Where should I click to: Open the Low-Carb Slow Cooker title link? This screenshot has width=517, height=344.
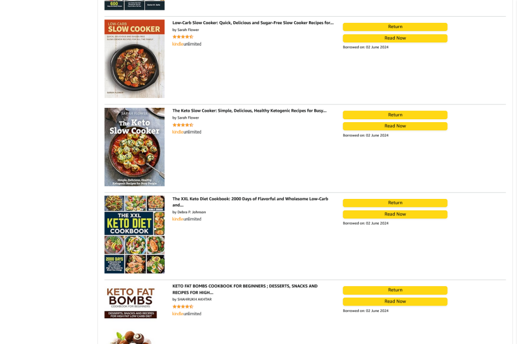coord(253,23)
